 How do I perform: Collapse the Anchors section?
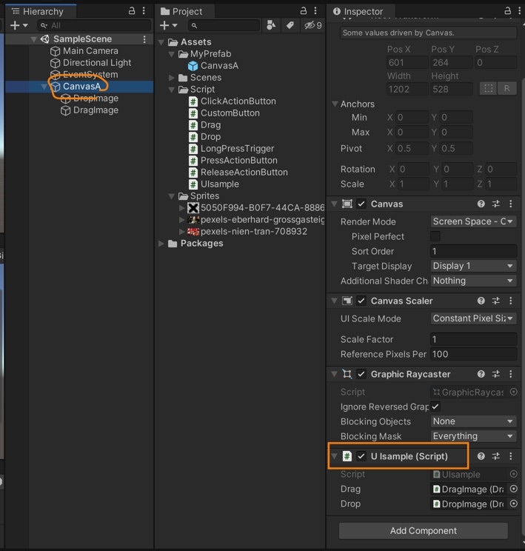[x=335, y=104]
